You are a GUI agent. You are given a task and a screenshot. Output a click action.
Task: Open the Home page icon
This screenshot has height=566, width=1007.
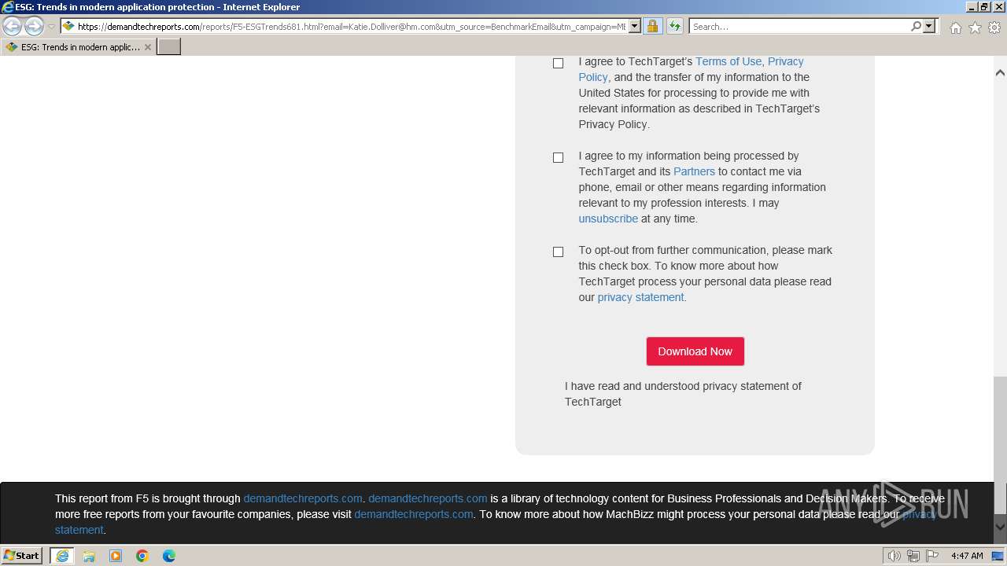pyautogui.click(x=955, y=28)
